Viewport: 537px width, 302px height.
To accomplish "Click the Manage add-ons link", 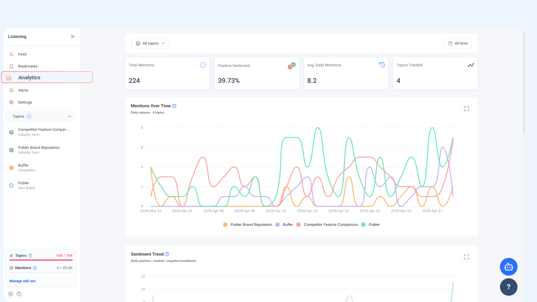I will pyautogui.click(x=22, y=281).
